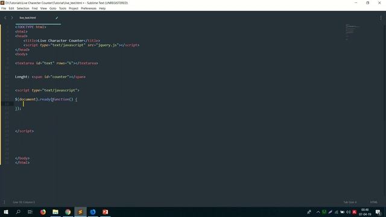386x217 pixels.
Task: Place cursor on the empty line inside ready function
Action: pyautogui.click(x=24, y=104)
